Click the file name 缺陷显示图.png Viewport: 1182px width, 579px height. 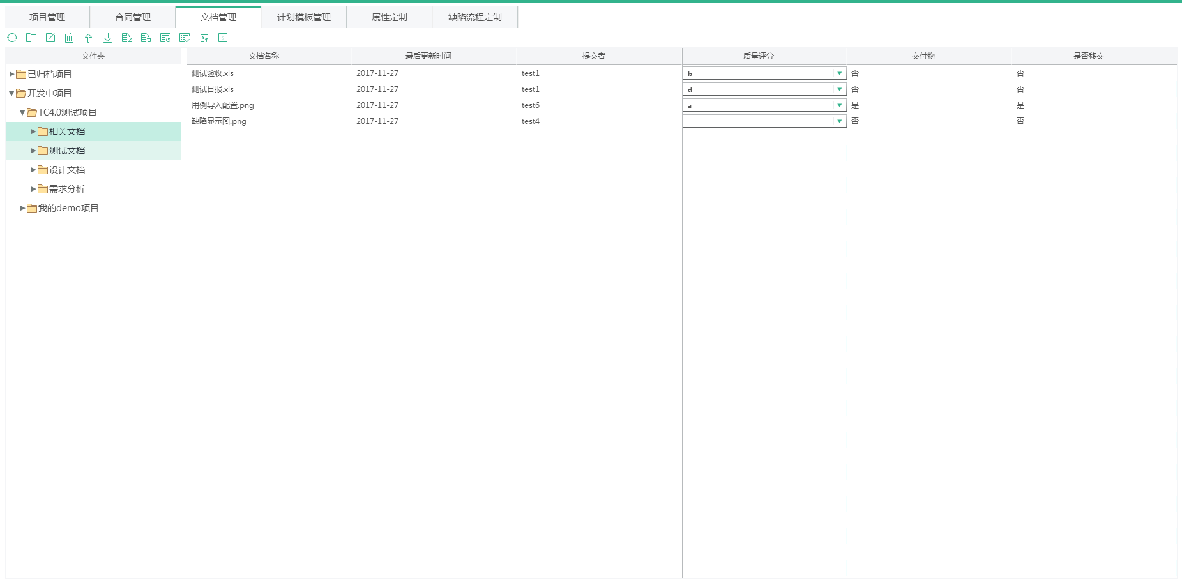[219, 121]
